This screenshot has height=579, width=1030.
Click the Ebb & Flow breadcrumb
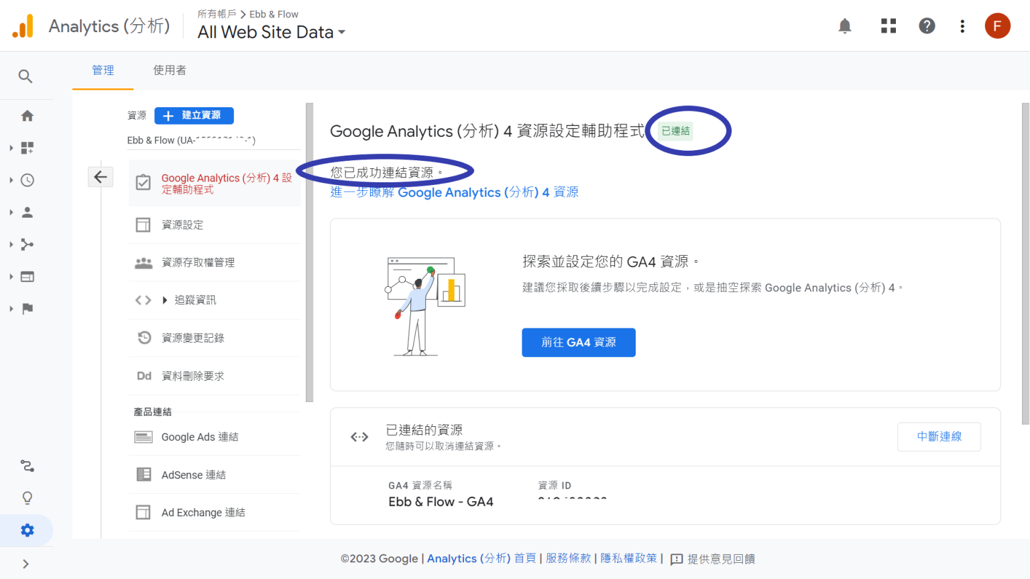coord(274,14)
